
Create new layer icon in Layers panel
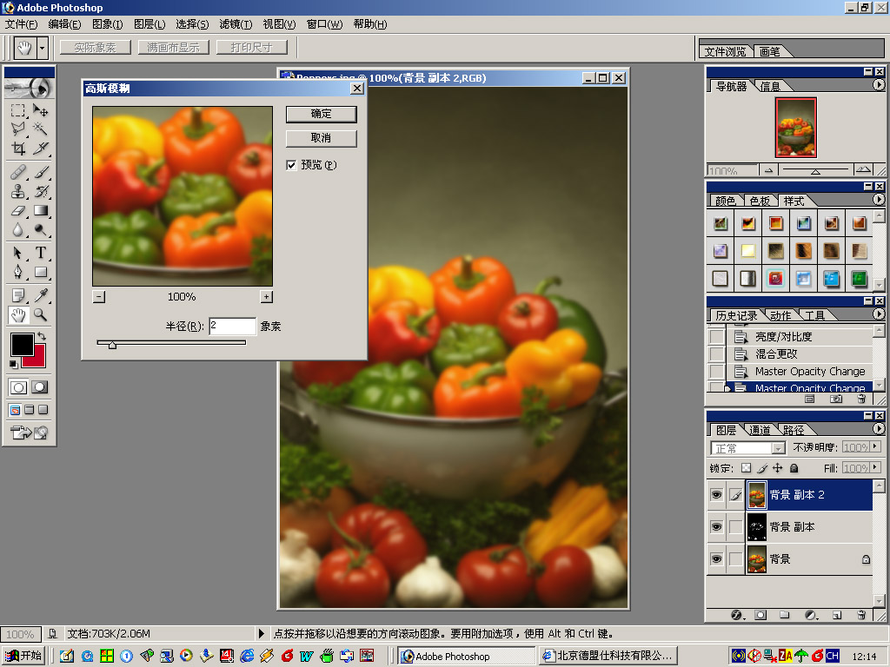pyautogui.click(x=837, y=615)
